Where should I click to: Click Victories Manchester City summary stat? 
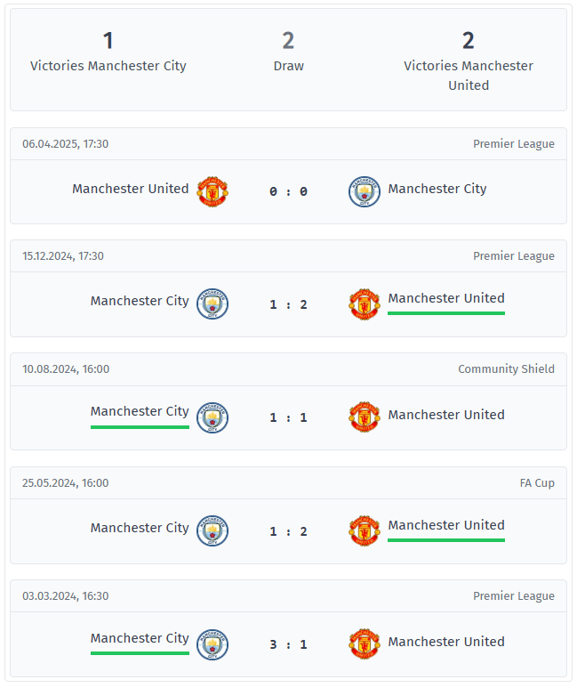(x=108, y=52)
